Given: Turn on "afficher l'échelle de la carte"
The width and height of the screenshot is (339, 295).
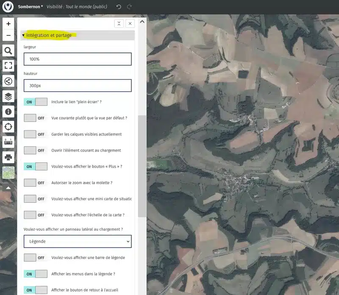Looking at the screenshot, I should click(36, 215).
